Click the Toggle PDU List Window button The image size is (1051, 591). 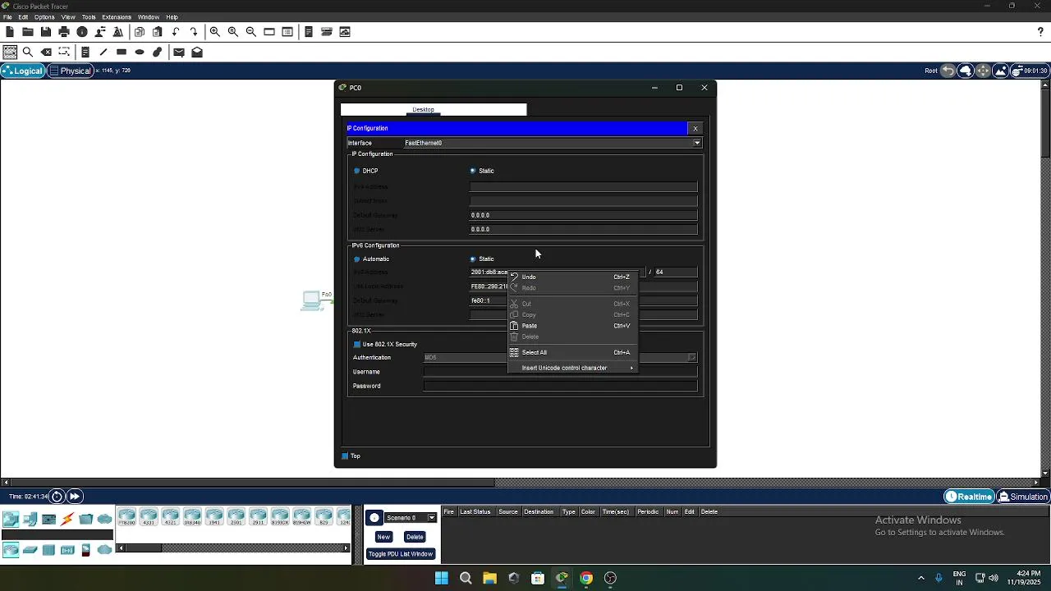coord(400,554)
